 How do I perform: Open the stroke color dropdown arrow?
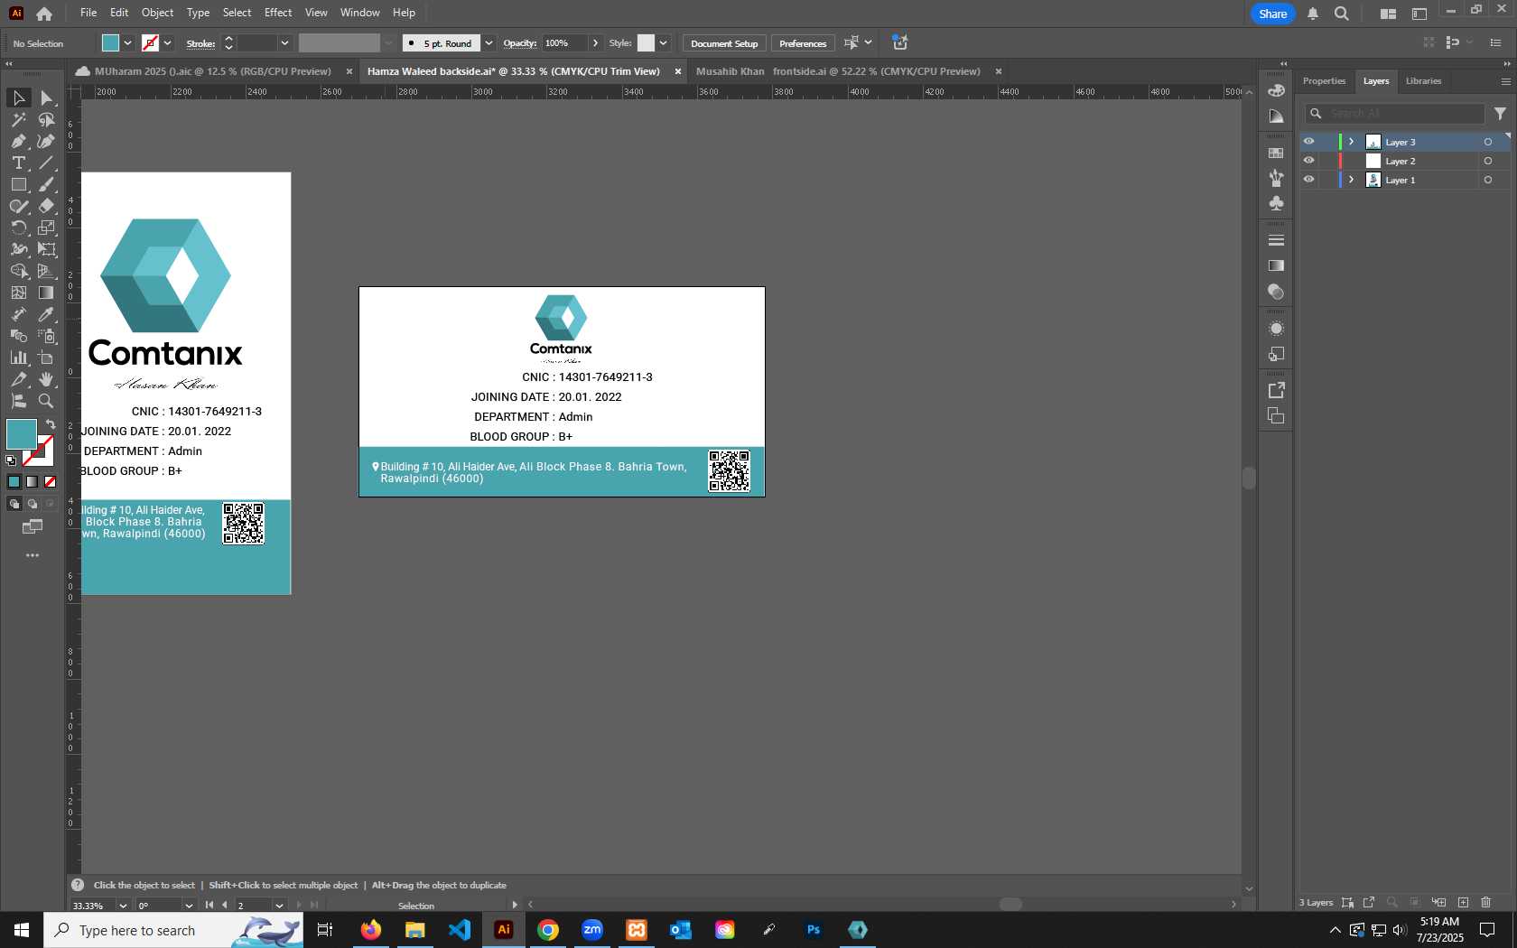pos(168,42)
